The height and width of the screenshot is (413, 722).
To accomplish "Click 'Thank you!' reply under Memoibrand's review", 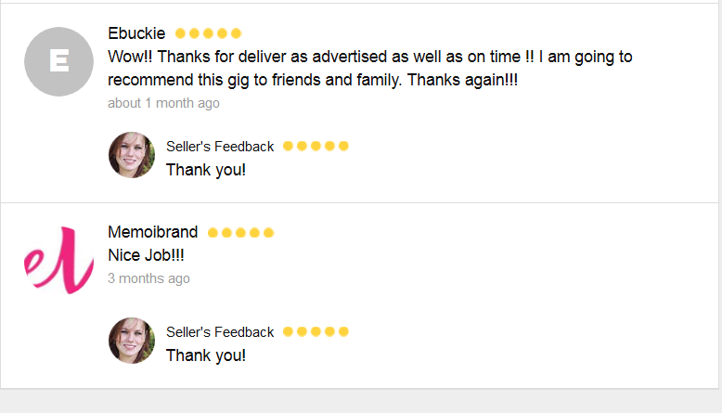I will coord(206,355).
